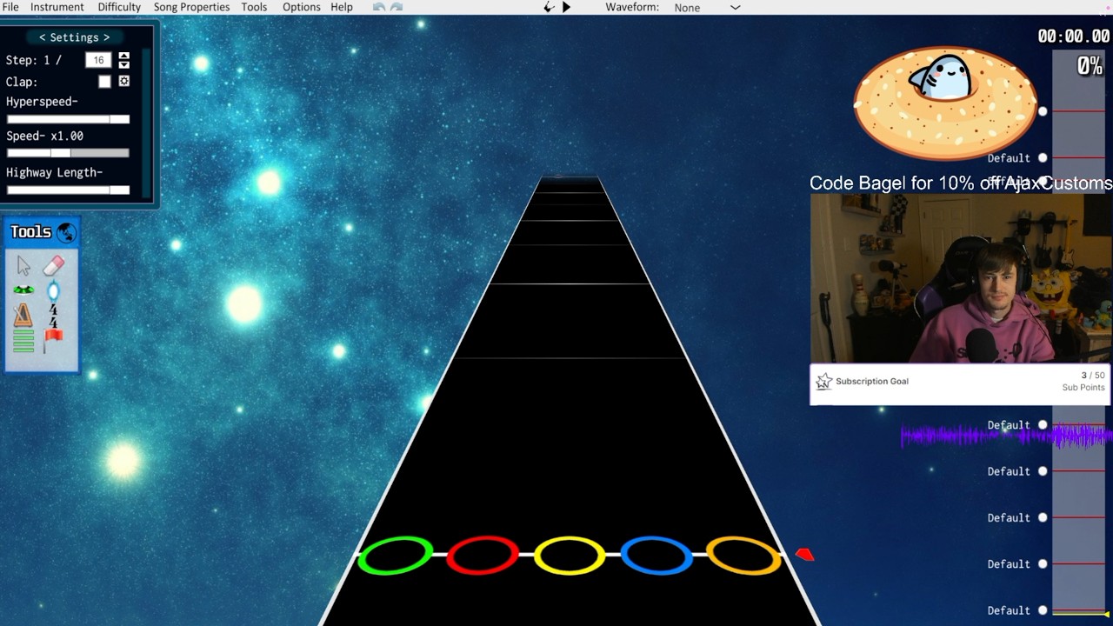Open the Help menu
This screenshot has width=1113, height=626.
pos(342,7)
